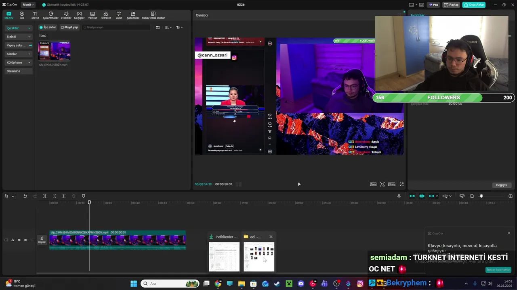Open the Efektler effects tab

[66, 15]
